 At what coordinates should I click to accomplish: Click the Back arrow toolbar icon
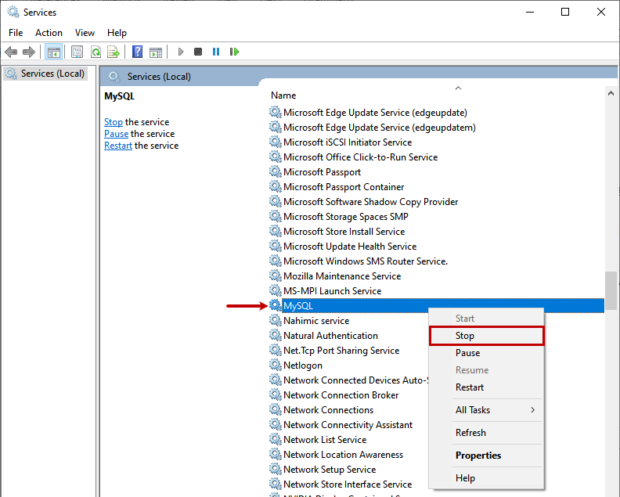pos(11,52)
